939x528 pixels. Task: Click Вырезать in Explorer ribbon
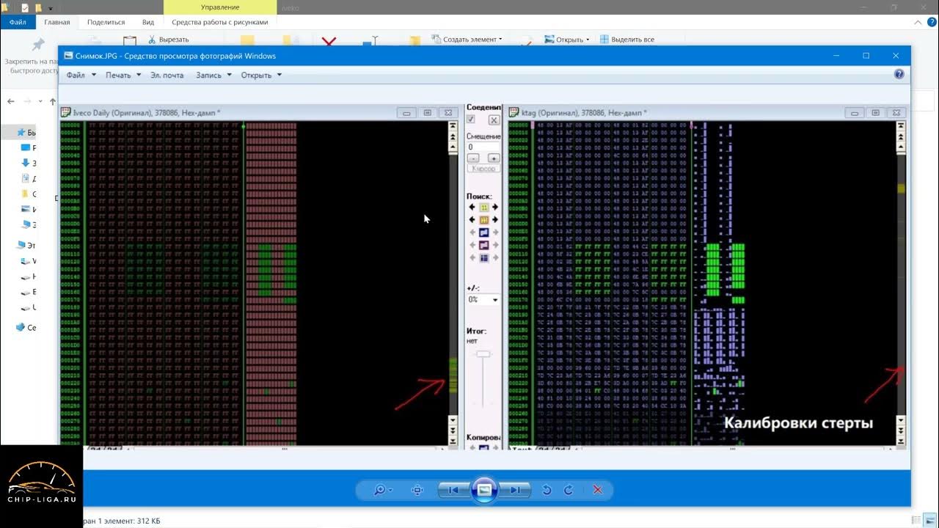click(x=169, y=40)
